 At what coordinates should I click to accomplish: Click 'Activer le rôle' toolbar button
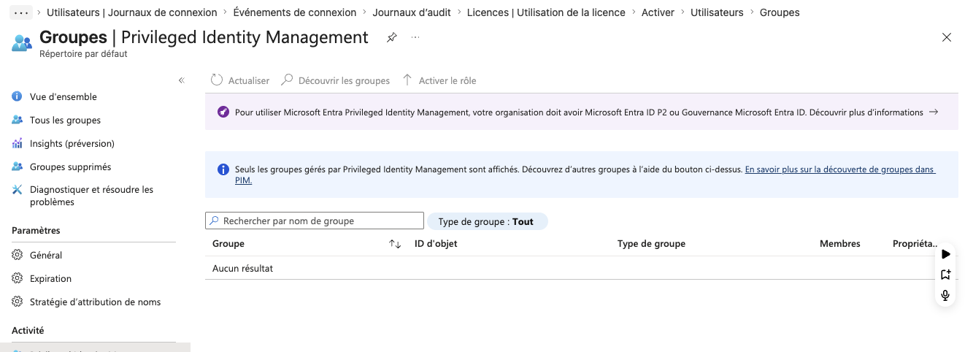coord(439,80)
